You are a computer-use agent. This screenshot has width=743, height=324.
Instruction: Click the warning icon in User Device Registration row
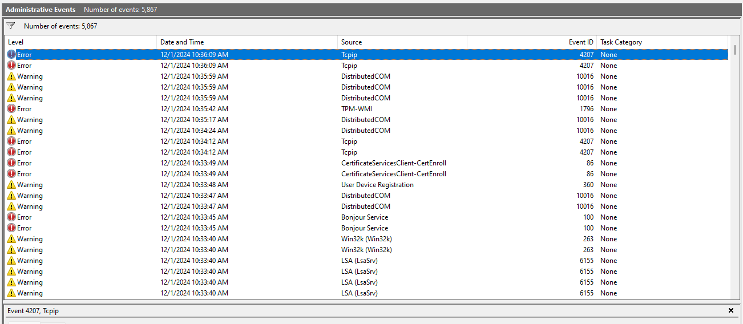11,185
